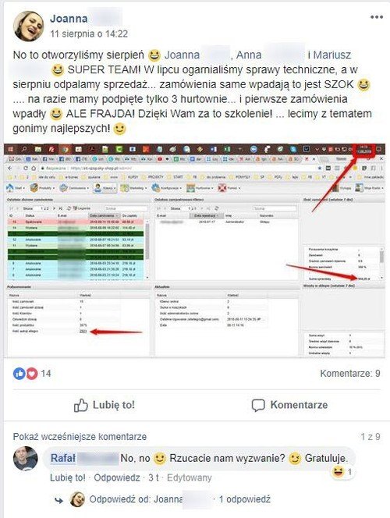
Task: Open the post options three-dots menu
Action: (x=377, y=17)
